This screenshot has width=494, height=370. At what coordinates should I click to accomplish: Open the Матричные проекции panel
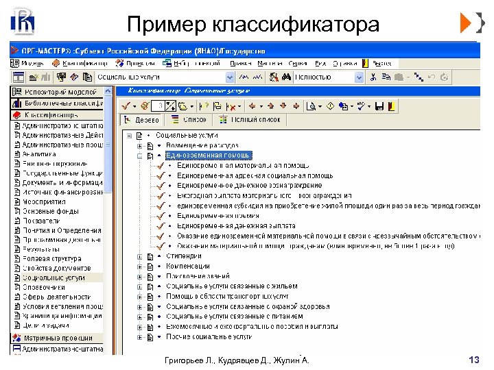coord(57,338)
